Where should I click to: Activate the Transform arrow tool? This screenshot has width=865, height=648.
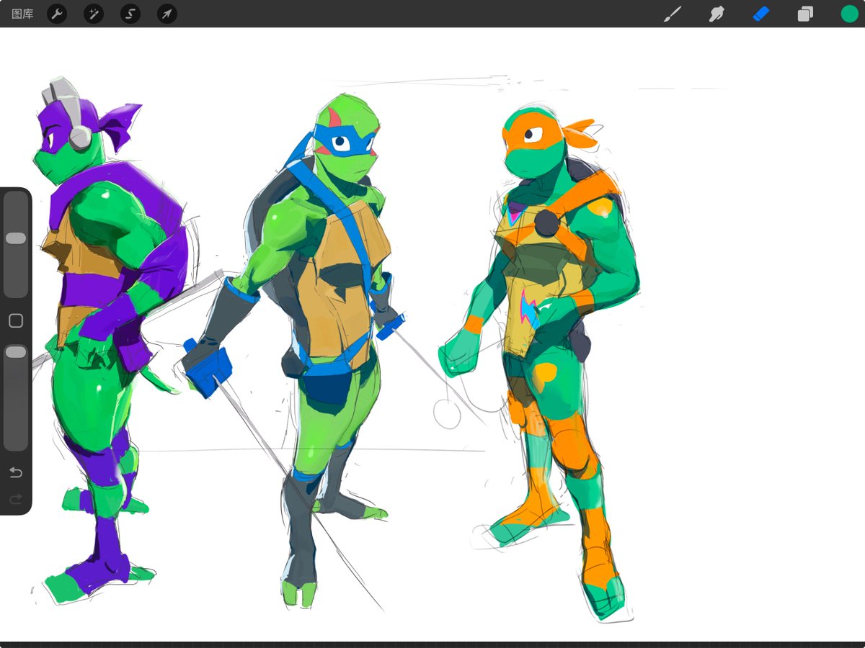[167, 14]
